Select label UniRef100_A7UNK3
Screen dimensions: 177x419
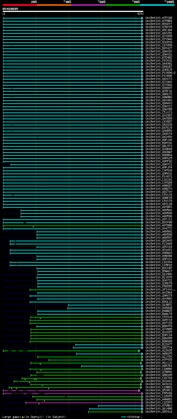click(x=159, y=405)
